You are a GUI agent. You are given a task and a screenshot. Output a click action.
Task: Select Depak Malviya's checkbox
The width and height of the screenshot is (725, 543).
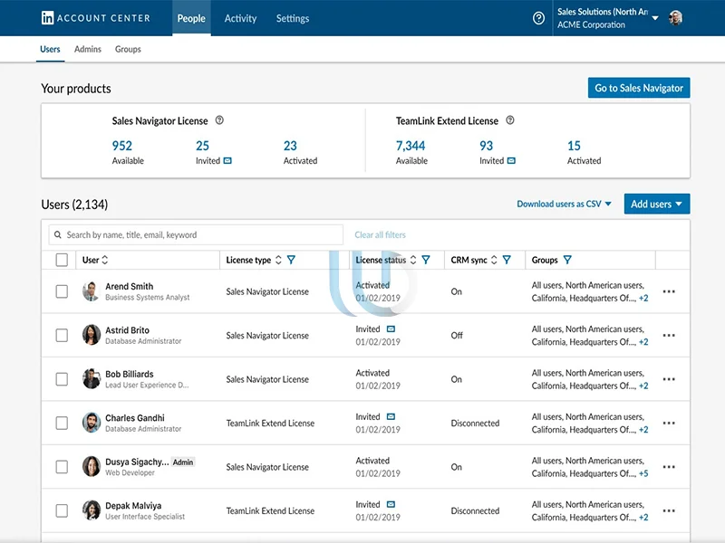point(62,510)
